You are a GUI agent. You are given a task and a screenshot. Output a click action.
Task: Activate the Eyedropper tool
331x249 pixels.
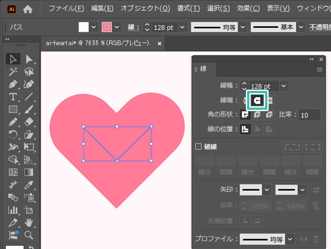click(x=29, y=184)
